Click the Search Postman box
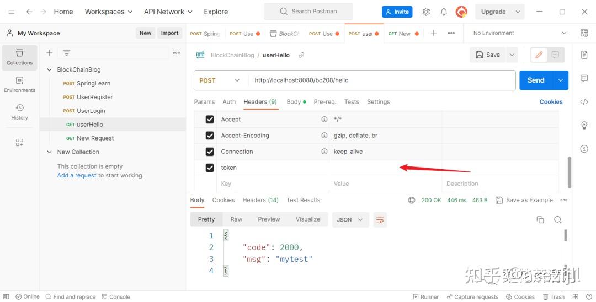The height and width of the screenshot is (302, 596). (308, 12)
